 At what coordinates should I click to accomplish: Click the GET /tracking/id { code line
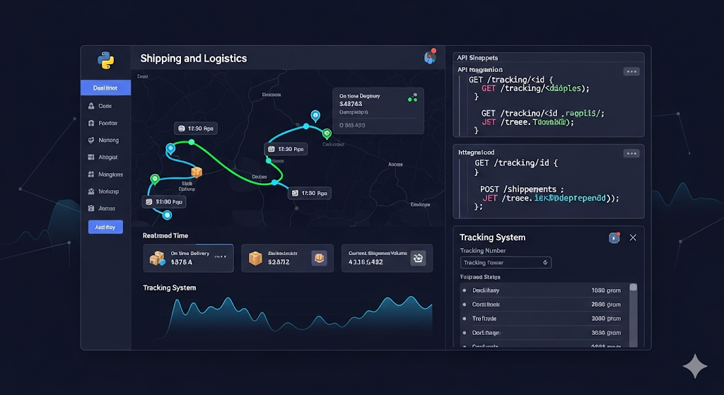[515, 163]
